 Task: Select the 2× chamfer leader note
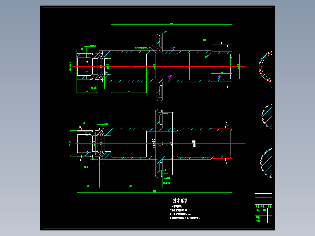(141, 48)
